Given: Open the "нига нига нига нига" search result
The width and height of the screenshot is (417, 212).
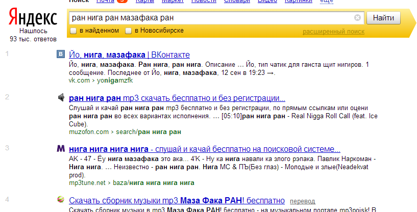Looking at the screenshot, I should pos(205,149).
